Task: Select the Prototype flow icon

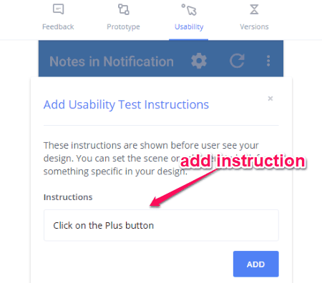Action: pos(124,9)
